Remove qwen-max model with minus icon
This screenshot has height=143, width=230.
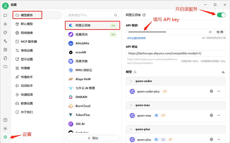click(219, 115)
